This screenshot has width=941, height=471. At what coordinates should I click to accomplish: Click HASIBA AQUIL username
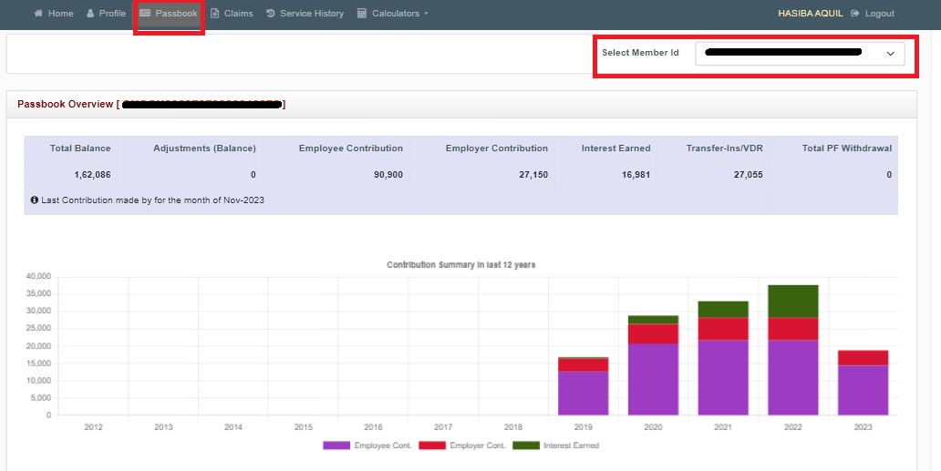pos(810,14)
